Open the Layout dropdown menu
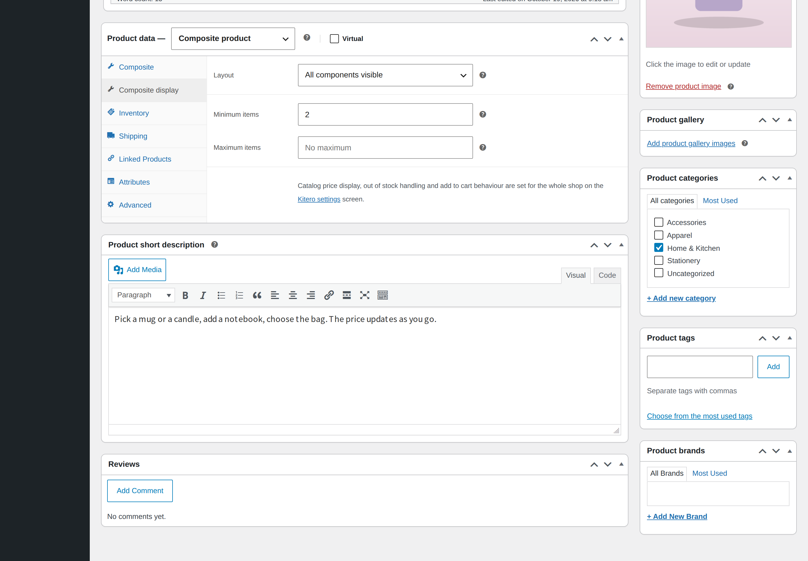The width and height of the screenshot is (808, 561). tap(385, 75)
